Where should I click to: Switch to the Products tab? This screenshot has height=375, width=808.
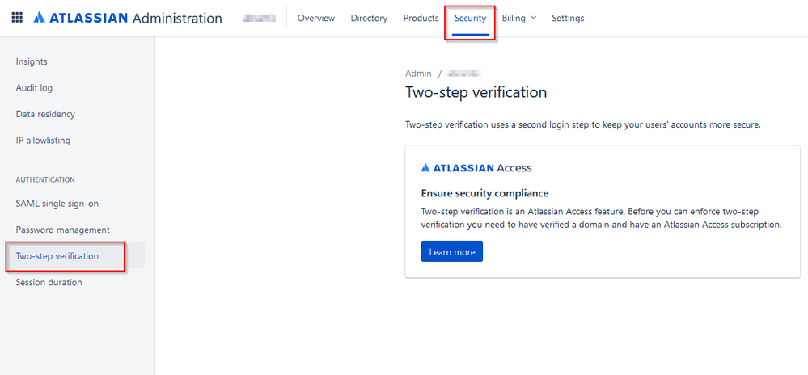pyautogui.click(x=421, y=18)
